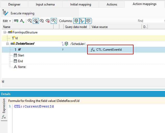Switch to the Designer tab
165x133 pixels.
point(14,4)
